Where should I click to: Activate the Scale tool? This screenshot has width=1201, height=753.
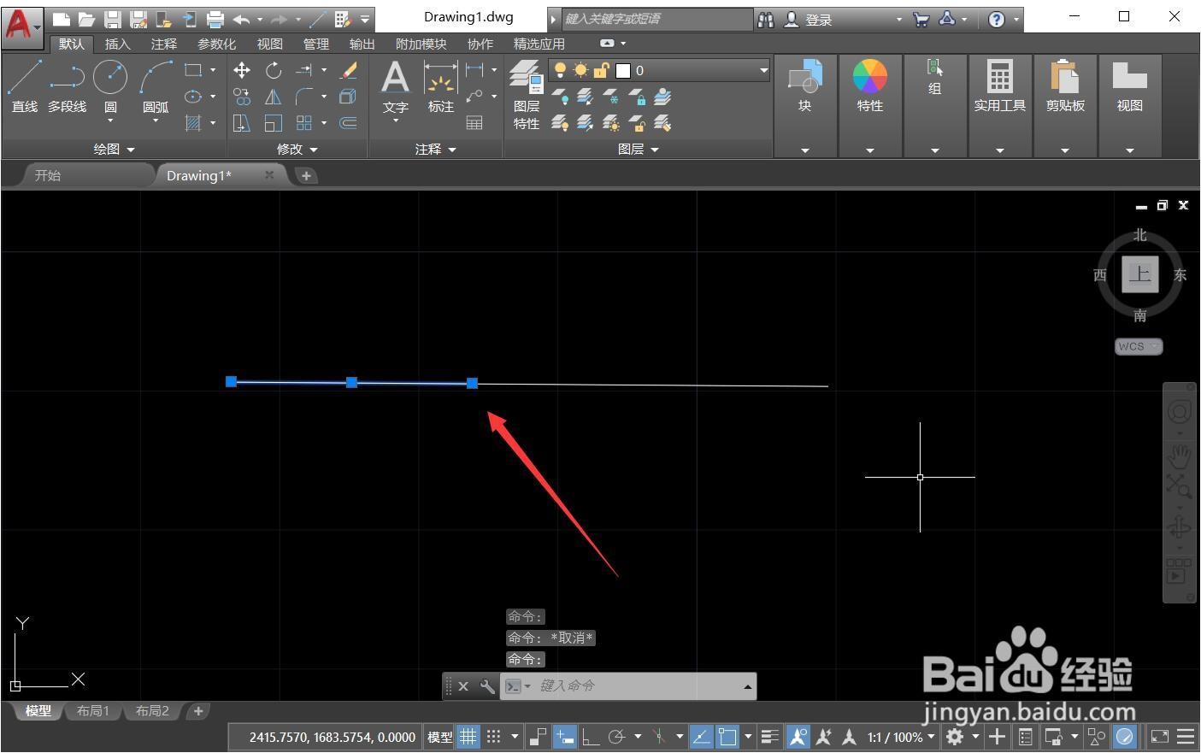[x=273, y=123]
